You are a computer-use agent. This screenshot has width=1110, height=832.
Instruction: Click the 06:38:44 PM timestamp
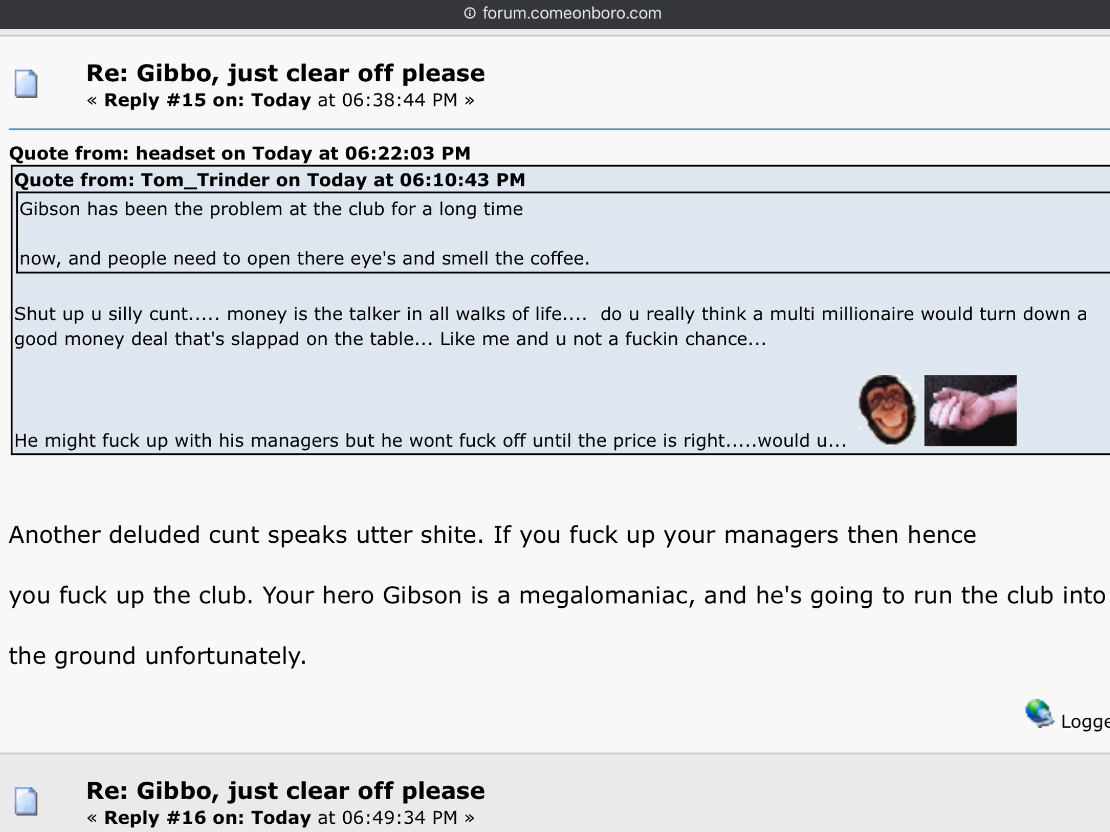coord(400,100)
